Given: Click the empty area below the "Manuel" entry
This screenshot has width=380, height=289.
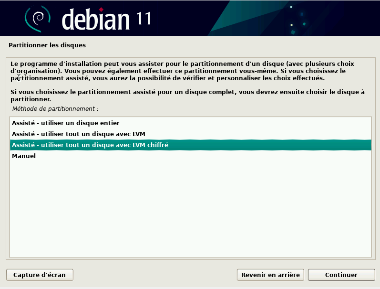Looking at the screenshot, I should 191,205.
